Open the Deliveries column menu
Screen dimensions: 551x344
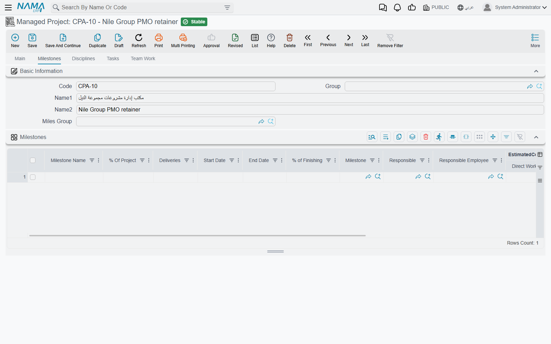pyautogui.click(x=193, y=160)
